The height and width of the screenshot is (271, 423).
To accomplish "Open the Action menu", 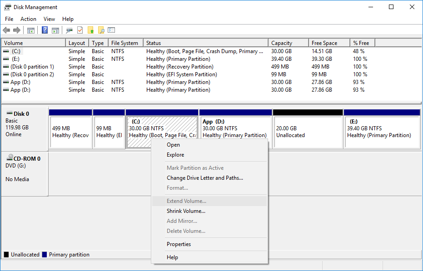I will tap(28, 19).
